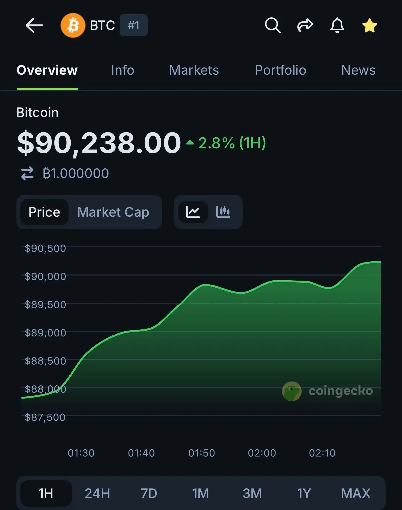Tap the #1 rank badge
The height and width of the screenshot is (510, 402).
pos(134,25)
